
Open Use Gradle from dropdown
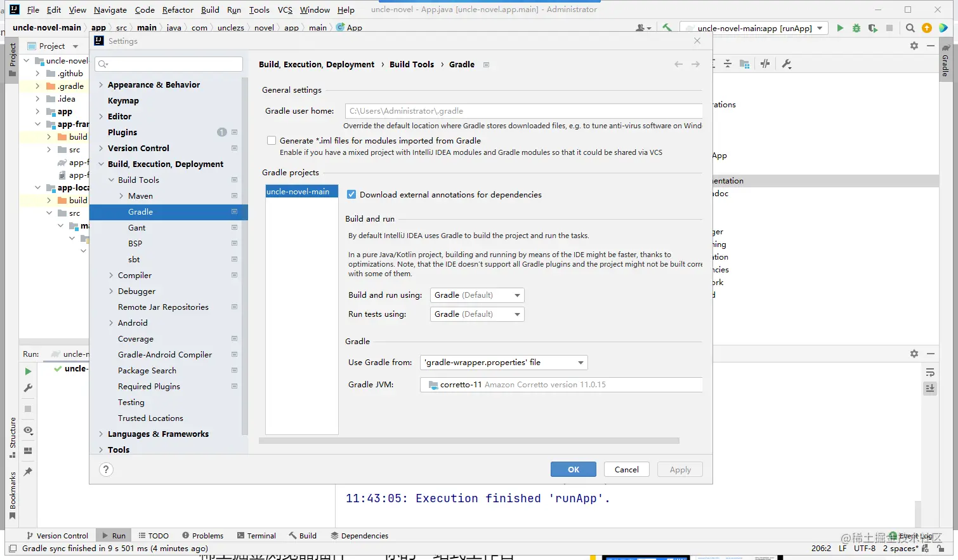[x=504, y=363]
